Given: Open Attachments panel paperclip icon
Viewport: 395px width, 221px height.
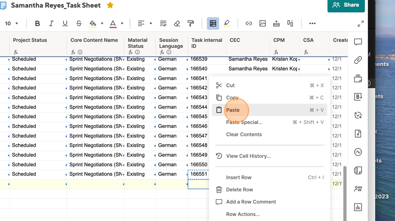Looking at the screenshot, I should tap(358, 60).
